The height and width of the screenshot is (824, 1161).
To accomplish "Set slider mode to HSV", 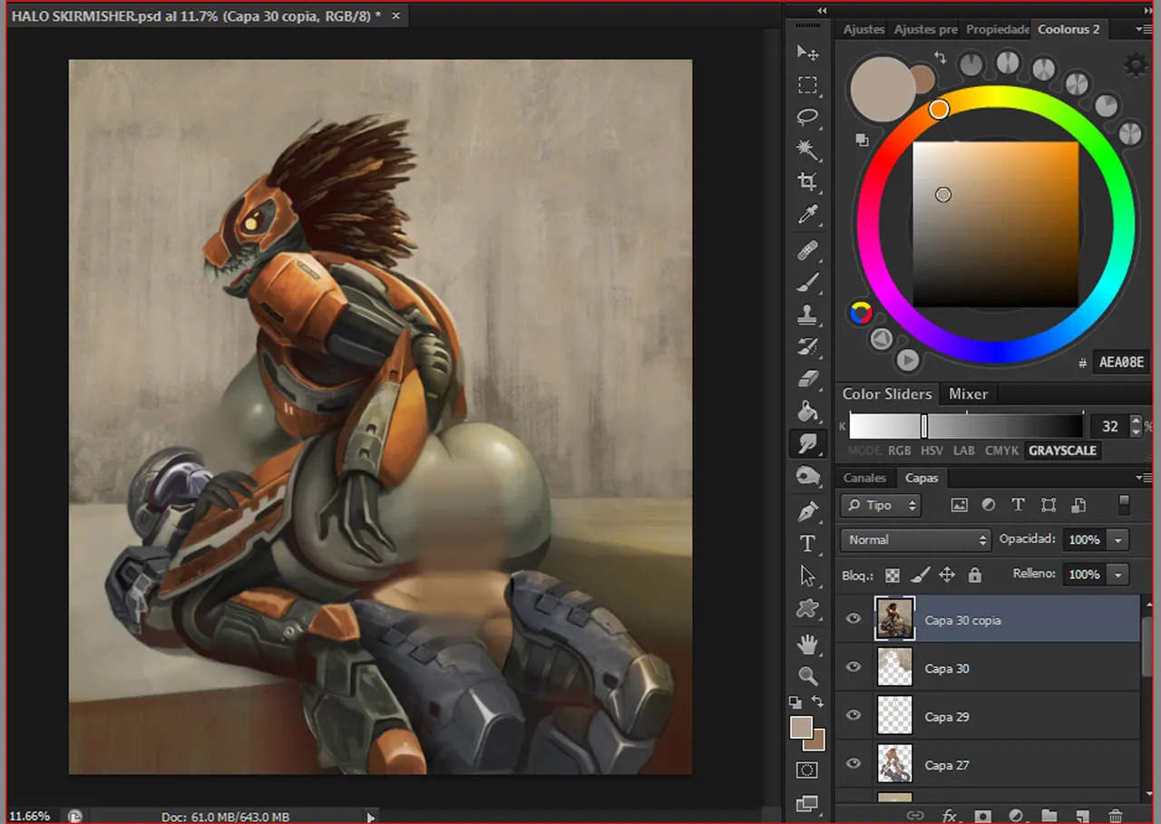I will click(932, 451).
